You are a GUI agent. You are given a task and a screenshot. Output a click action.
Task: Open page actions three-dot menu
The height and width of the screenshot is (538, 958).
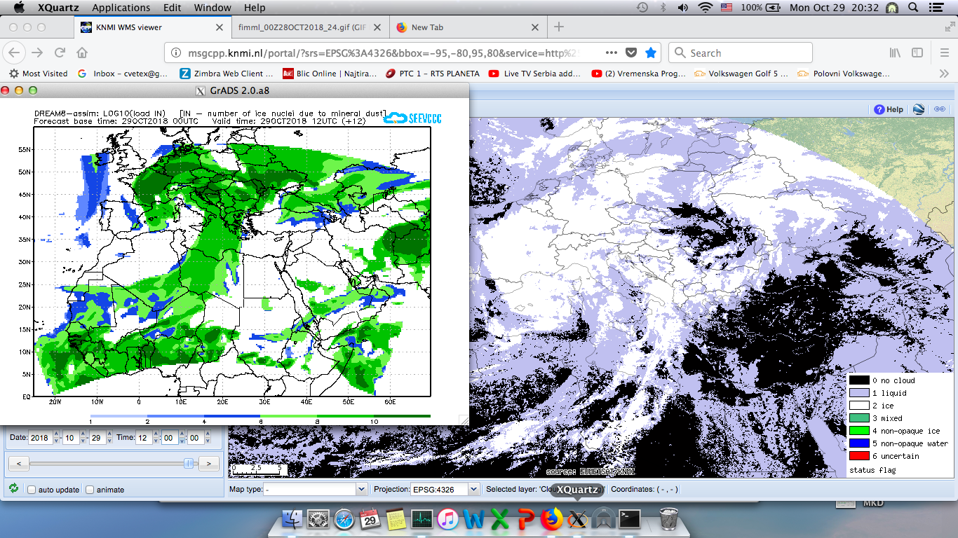tap(611, 53)
